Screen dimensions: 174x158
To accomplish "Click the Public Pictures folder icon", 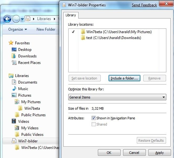I will [x=17, y=115].
